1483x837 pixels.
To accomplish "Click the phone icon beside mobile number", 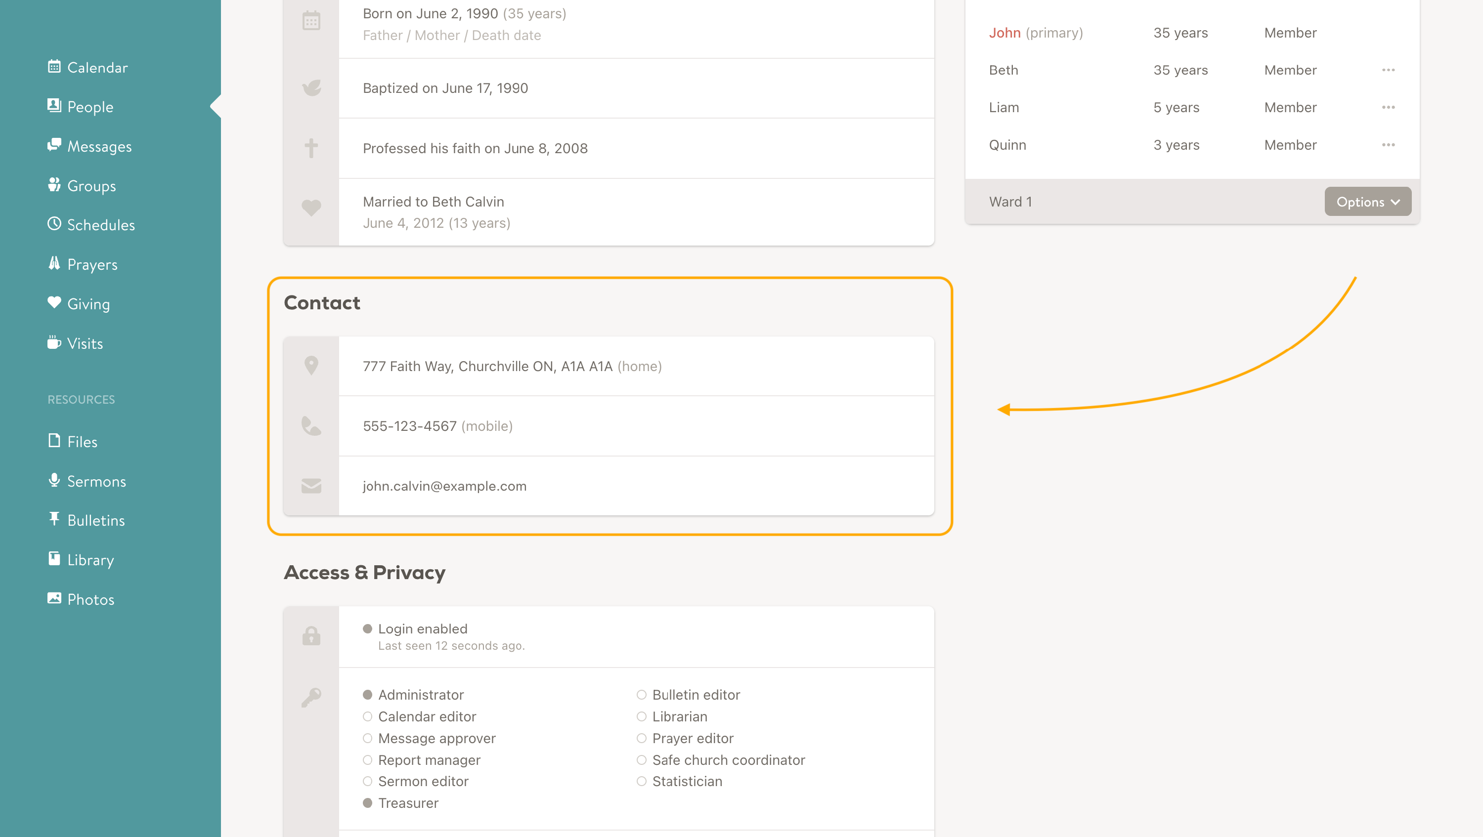I will 311,426.
